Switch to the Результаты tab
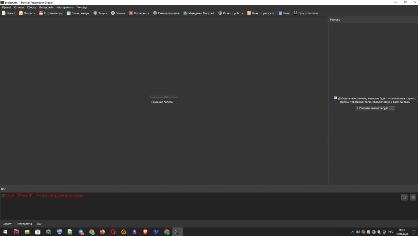 pyautogui.click(x=24, y=224)
